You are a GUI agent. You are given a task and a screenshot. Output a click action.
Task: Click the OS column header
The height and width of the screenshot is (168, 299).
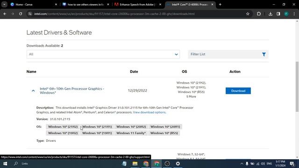coord(184,71)
